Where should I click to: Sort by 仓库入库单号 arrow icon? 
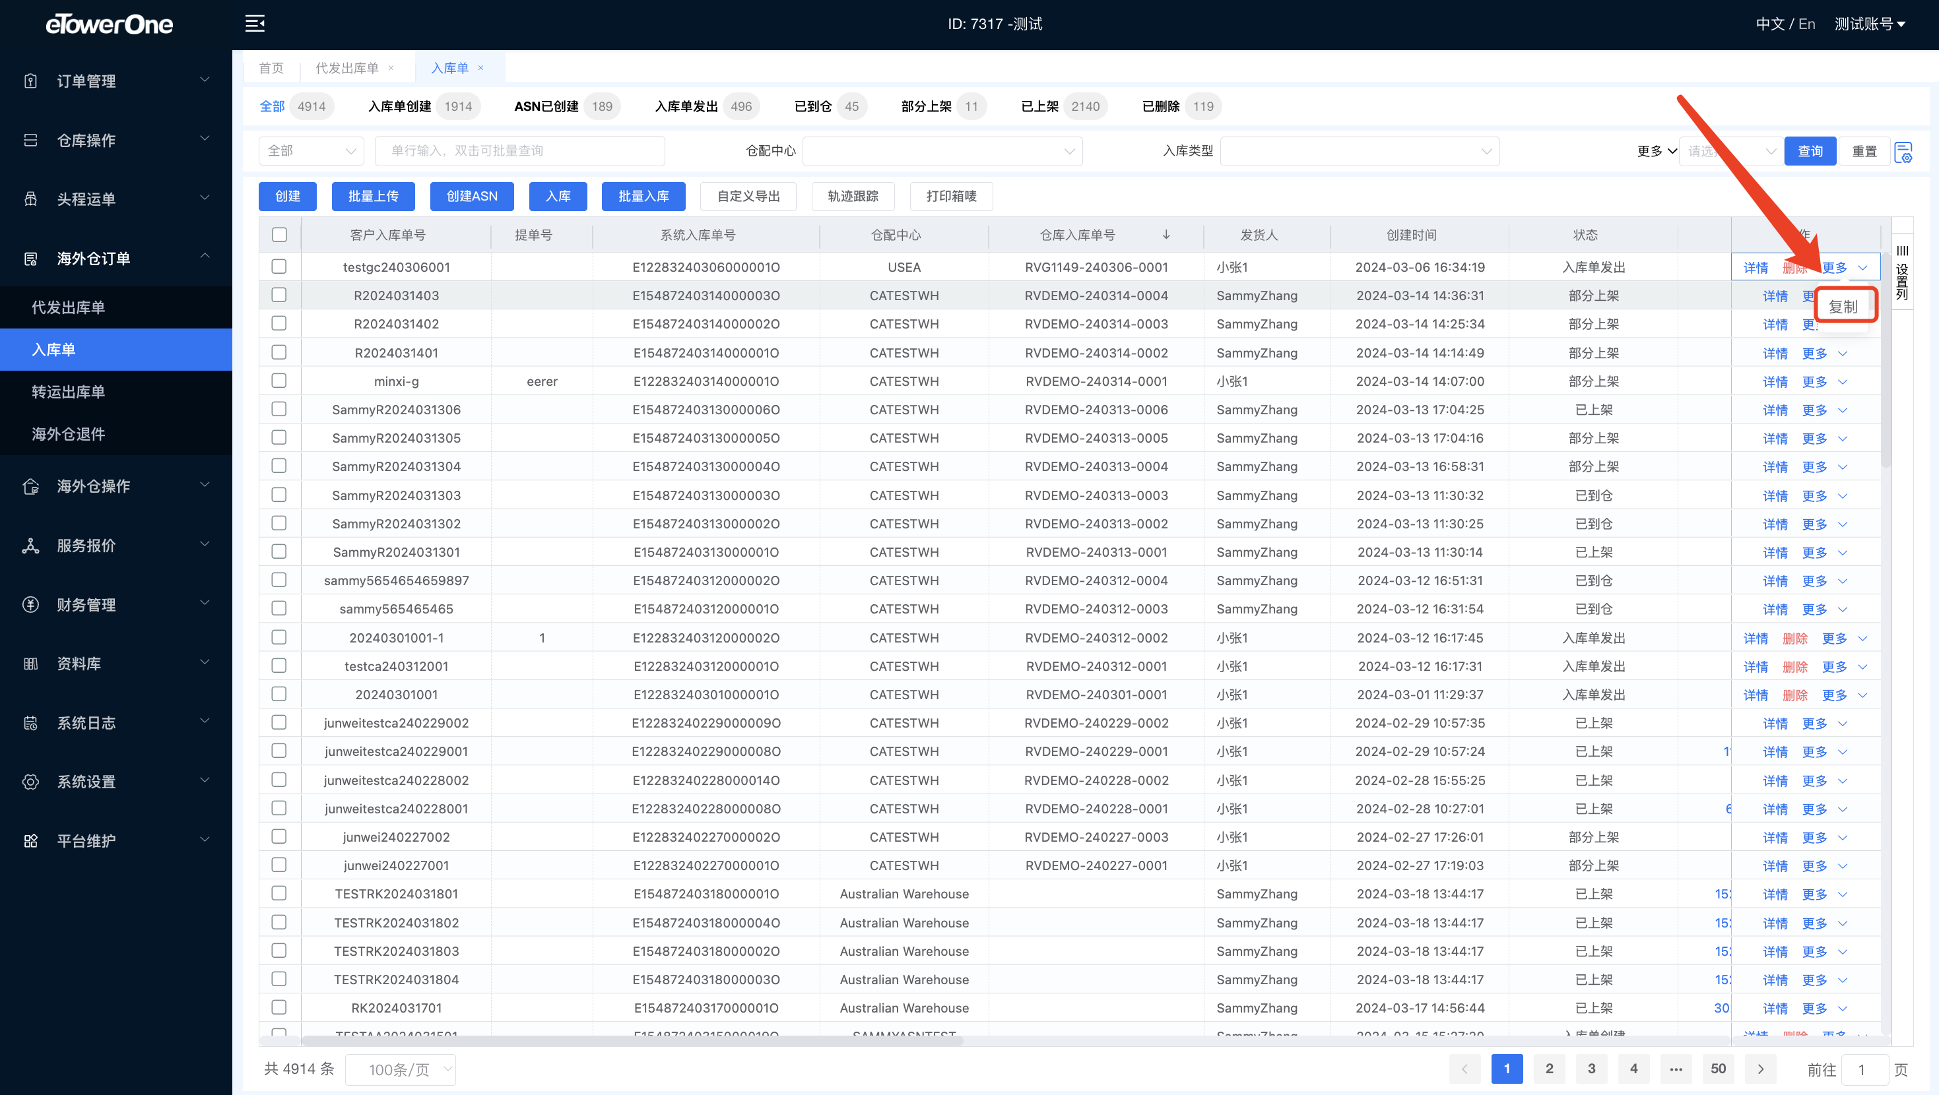coord(1166,235)
